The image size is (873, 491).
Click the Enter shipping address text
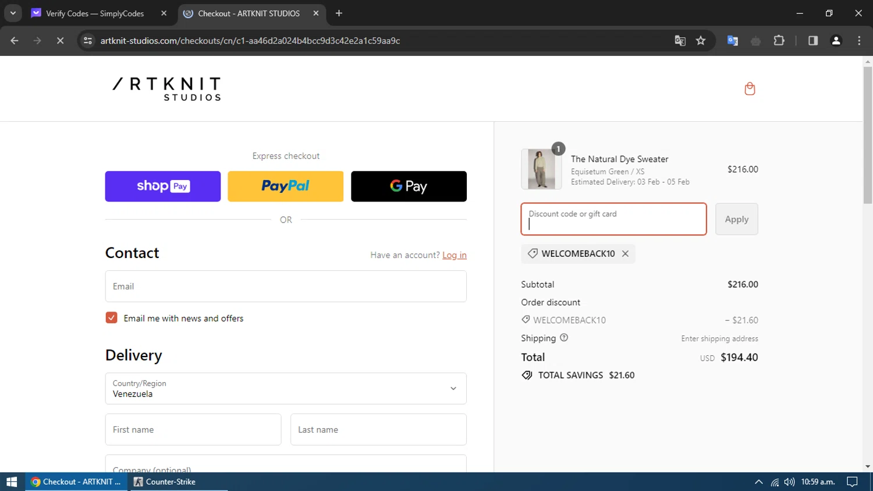click(719, 338)
